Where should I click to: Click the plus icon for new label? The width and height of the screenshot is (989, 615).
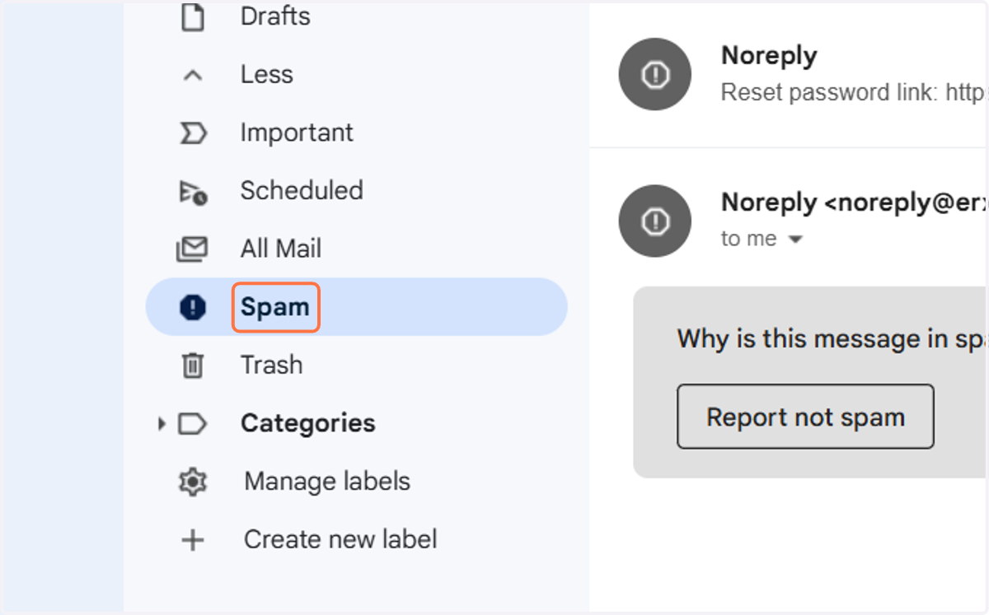pos(192,540)
